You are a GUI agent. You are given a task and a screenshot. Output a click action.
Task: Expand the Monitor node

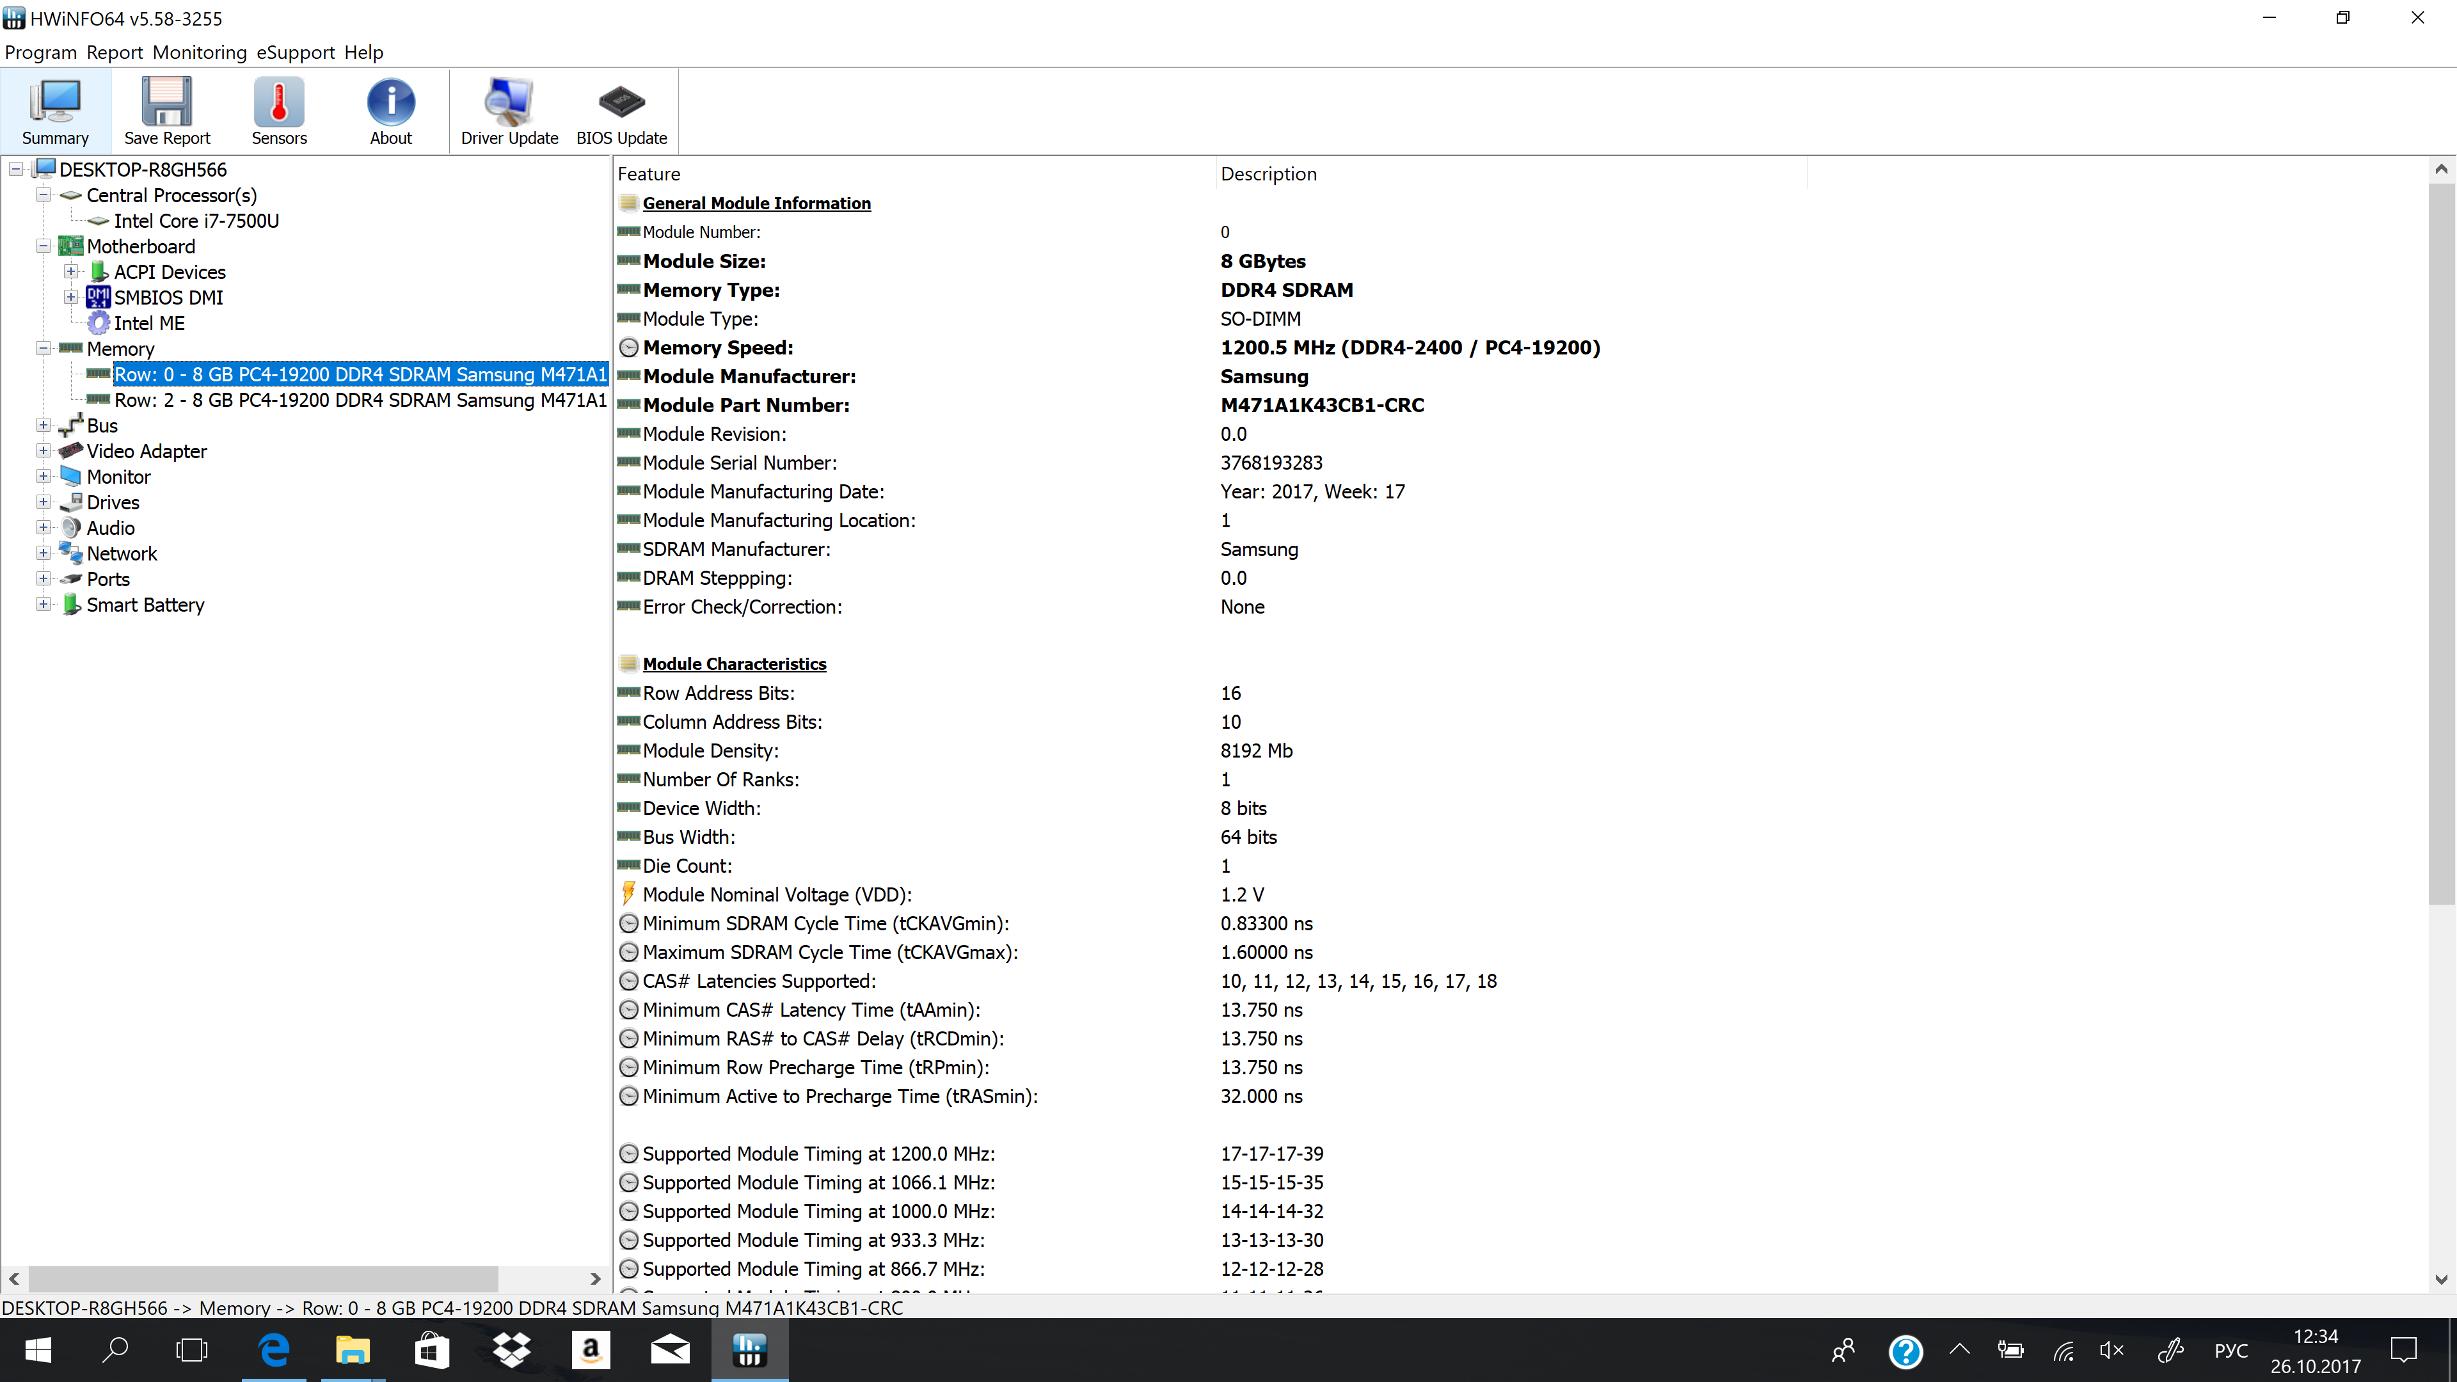(x=43, y=476)
